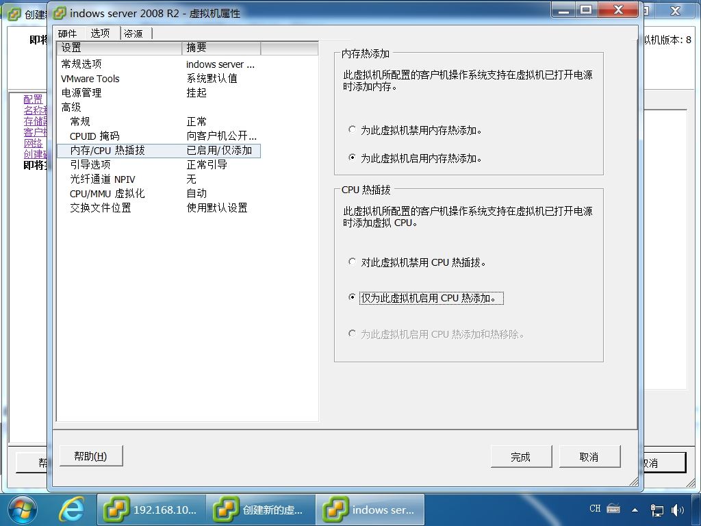Open the Windows Start orb

tap(23, 510)
